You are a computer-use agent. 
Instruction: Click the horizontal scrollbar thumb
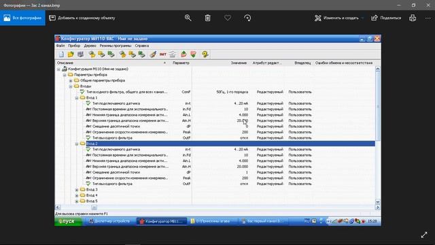pos(94,207)
